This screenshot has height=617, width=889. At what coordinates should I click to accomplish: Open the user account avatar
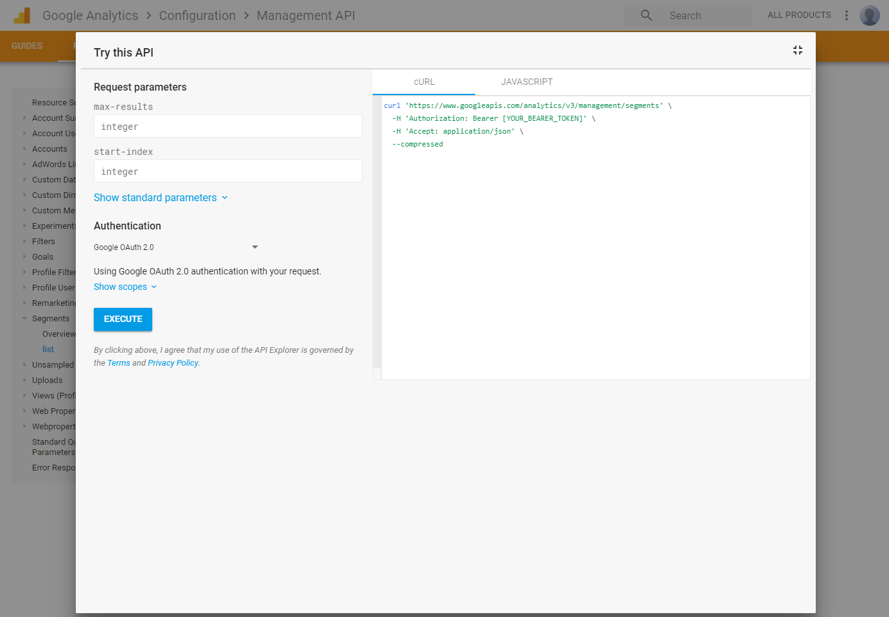click(x=870, y=15)
